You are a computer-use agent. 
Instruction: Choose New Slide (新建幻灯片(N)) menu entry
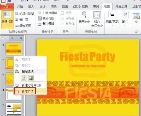(x=30, y=85)
